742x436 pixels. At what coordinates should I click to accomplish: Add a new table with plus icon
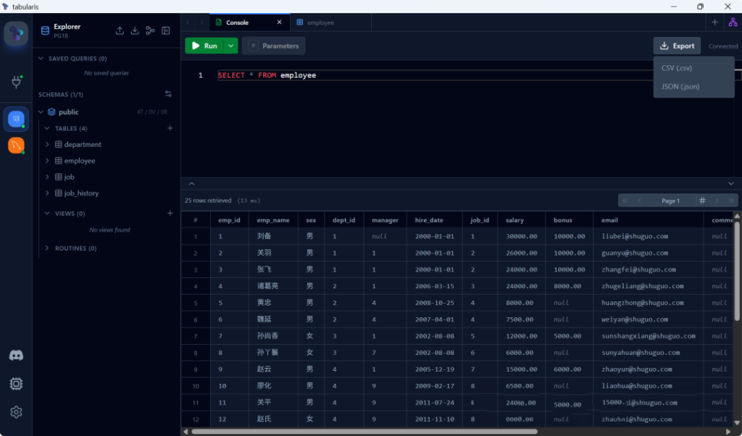[x=170, y=128]
